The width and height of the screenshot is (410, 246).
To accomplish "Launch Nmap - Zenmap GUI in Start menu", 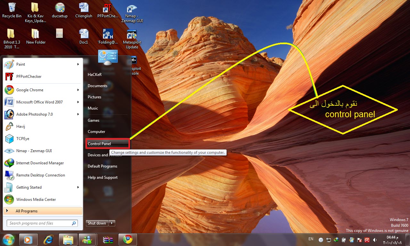I will point(43,151).
